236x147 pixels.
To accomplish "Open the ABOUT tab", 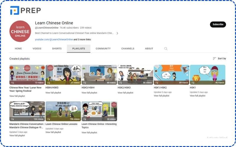I will click(x=149, y=49).
